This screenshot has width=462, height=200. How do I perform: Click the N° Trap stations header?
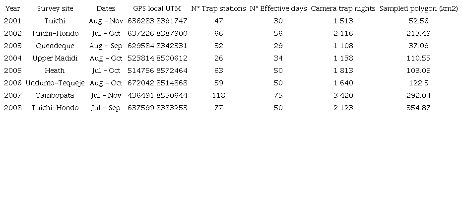click(218, 8)
